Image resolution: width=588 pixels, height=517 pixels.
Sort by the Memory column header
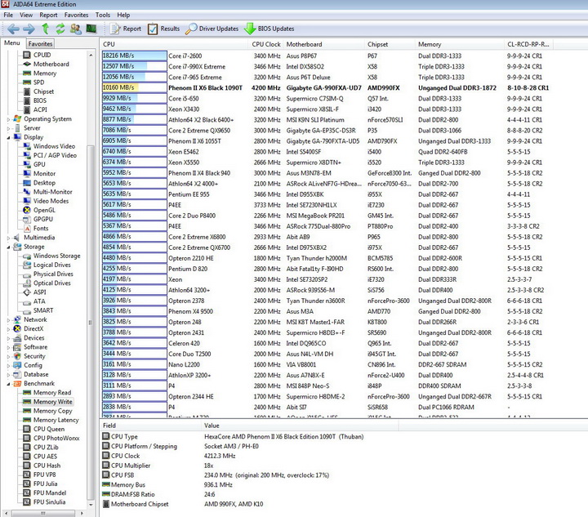coord(460,44)
